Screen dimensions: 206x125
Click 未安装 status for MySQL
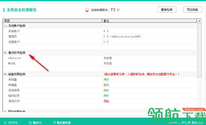(x=108, y=63)
